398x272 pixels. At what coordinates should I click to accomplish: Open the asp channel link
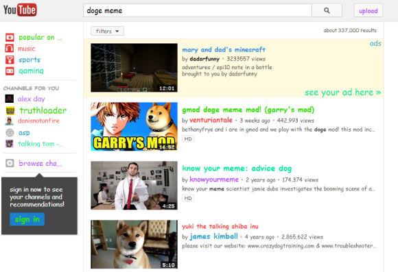pyautogui.click(x=24, y=133)
